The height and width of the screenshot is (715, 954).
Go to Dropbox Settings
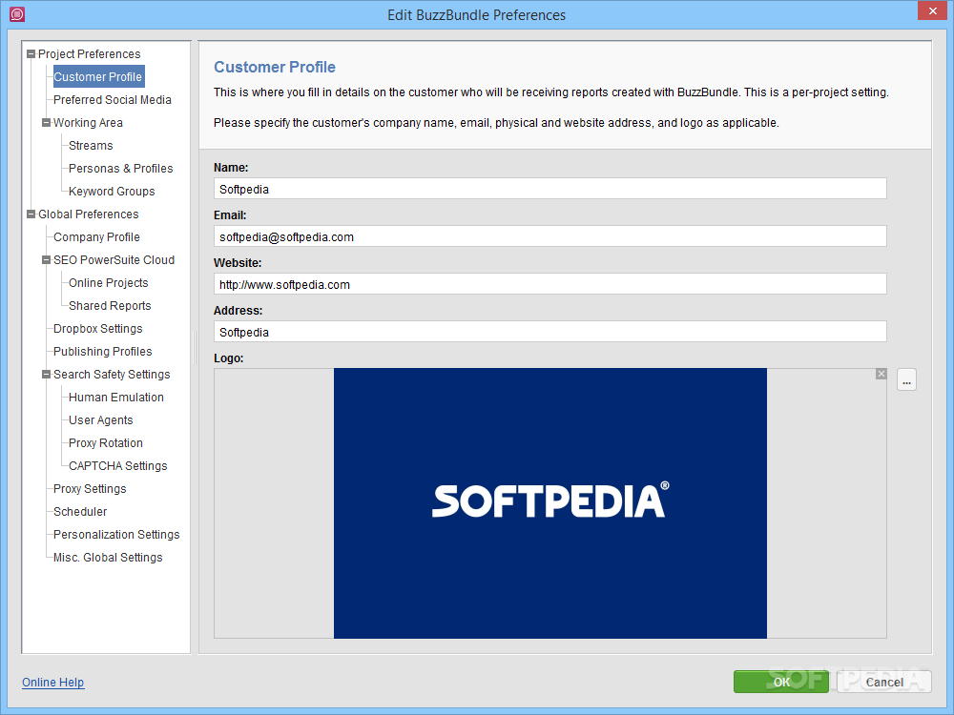click(x=98, y=329)
